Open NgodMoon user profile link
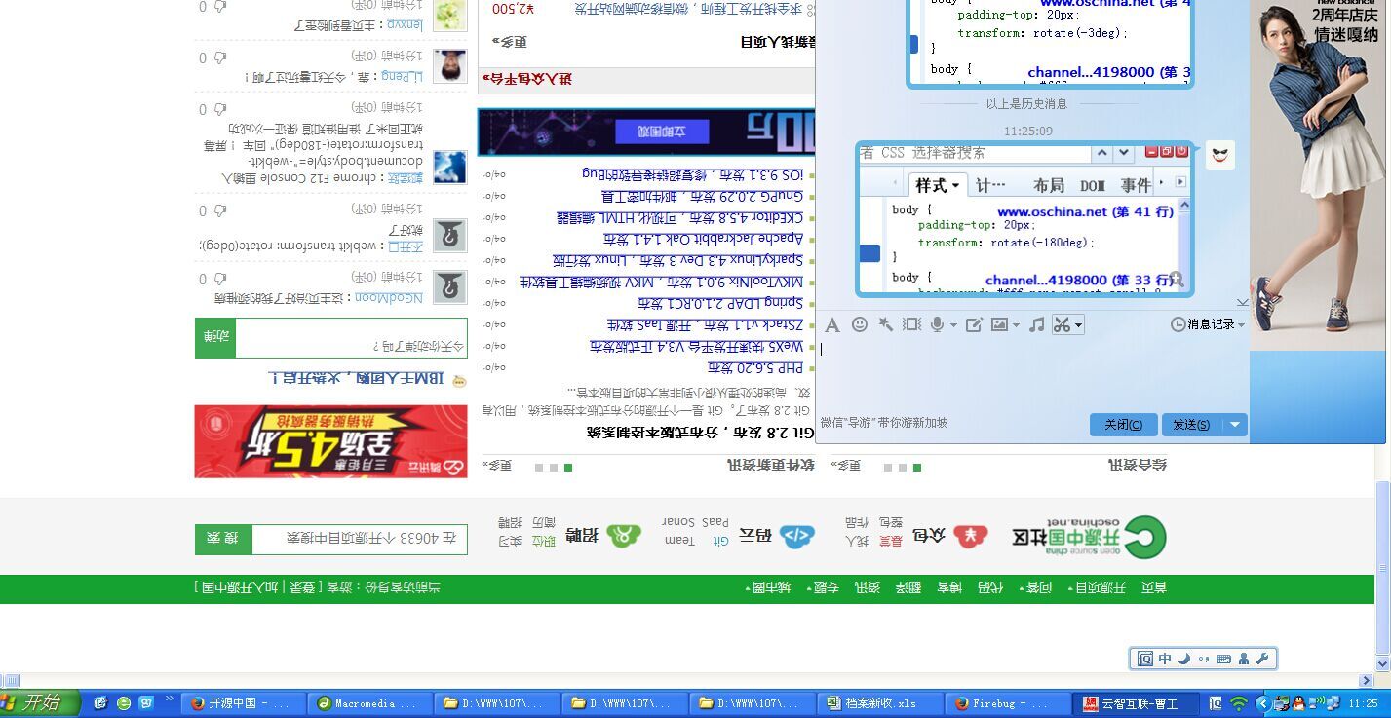 [x=388, y=298]
